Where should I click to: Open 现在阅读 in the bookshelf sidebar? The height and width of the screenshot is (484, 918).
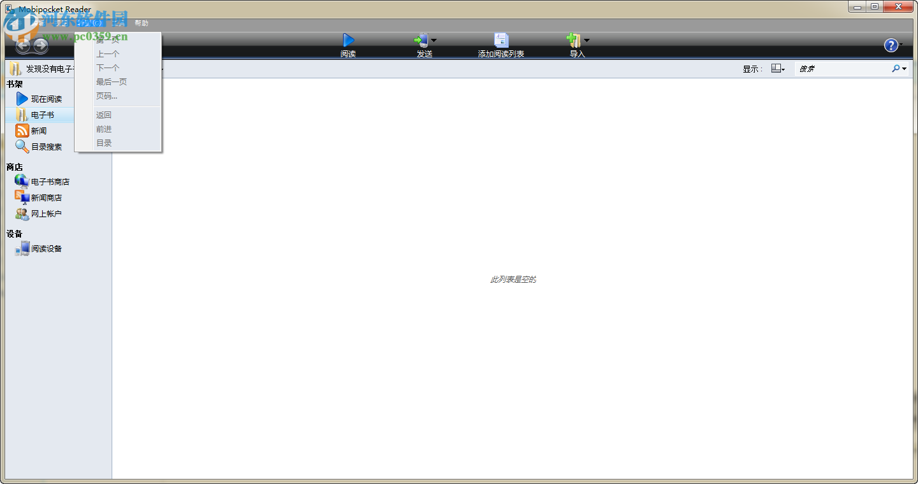[40, 99]
